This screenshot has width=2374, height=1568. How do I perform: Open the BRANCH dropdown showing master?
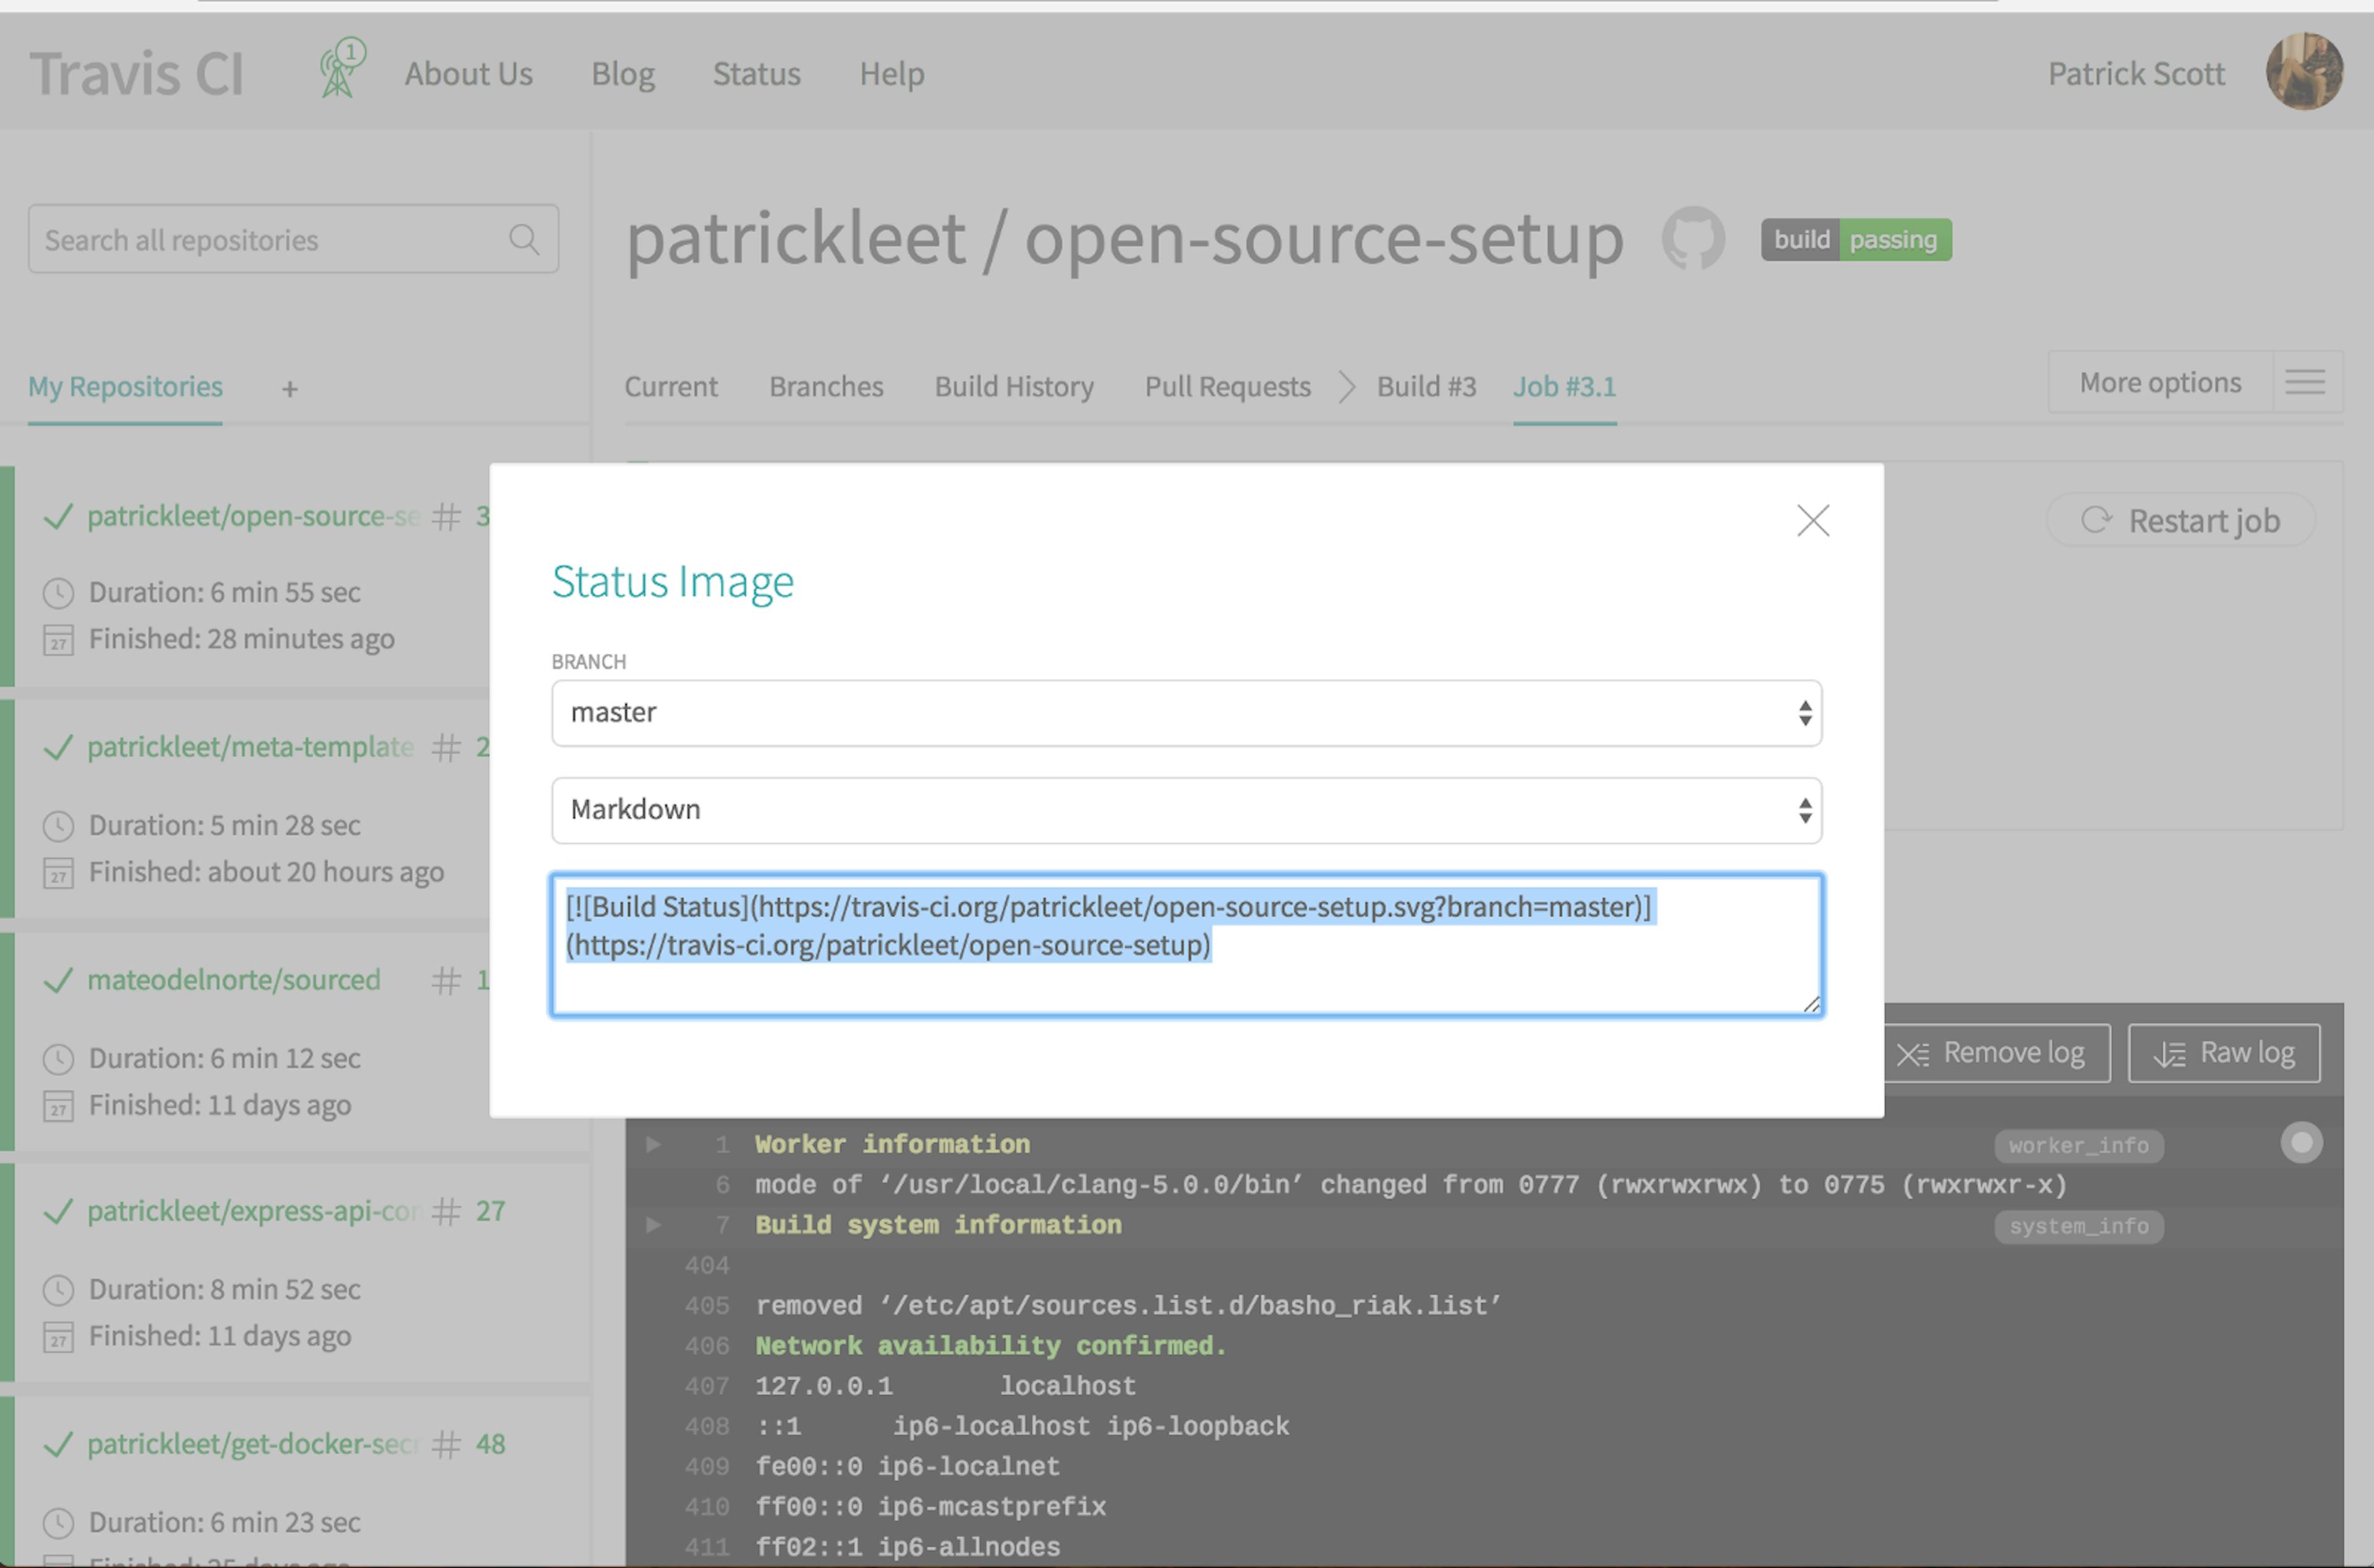(x=1186, y=712)
